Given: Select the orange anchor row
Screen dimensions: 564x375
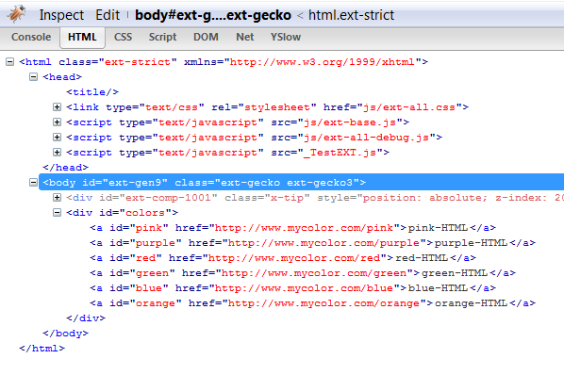Looking at the screenshot, I should click(312, 303).
